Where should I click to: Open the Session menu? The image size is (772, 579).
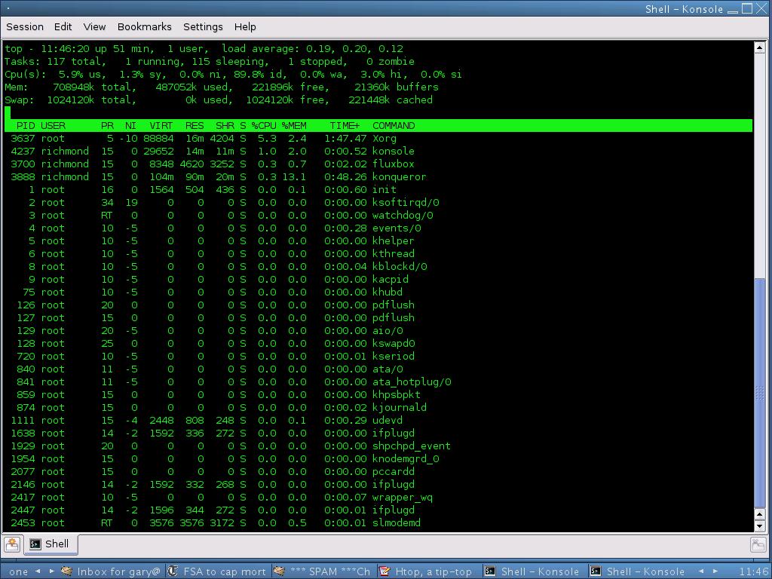point(25,27)
